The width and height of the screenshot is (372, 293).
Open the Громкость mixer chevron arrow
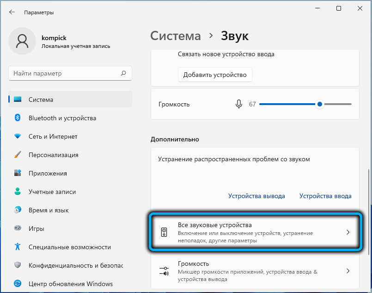pos(348,271)
